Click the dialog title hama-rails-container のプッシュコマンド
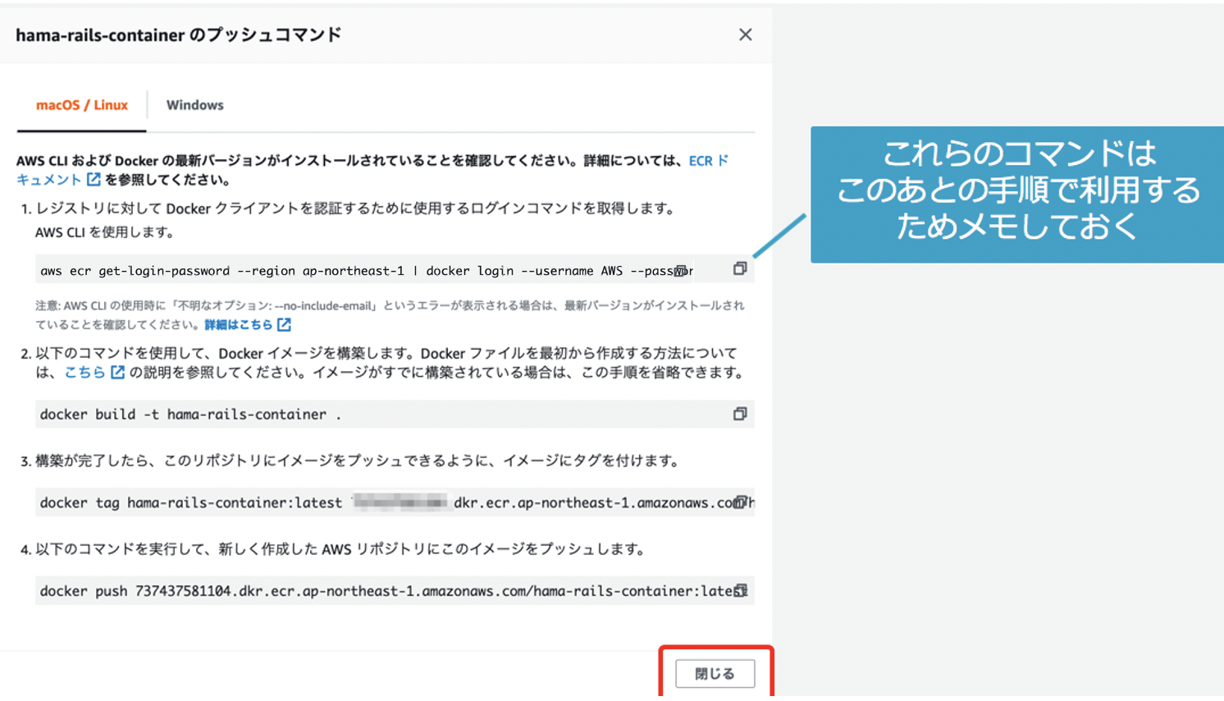 pos(178,34)
